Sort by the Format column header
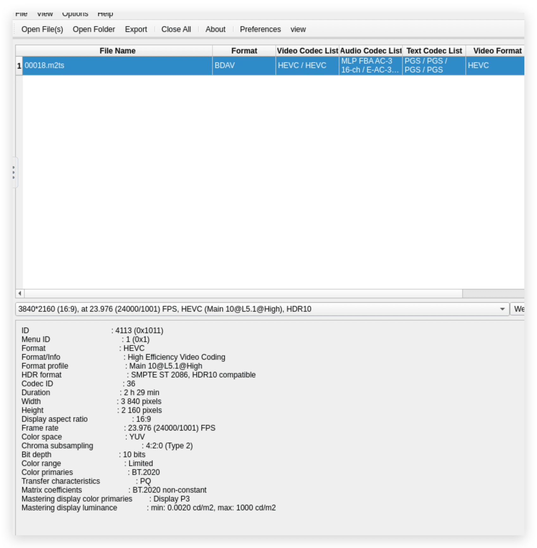Viewport: 537px width, 548px height. (x=244, y=51)
